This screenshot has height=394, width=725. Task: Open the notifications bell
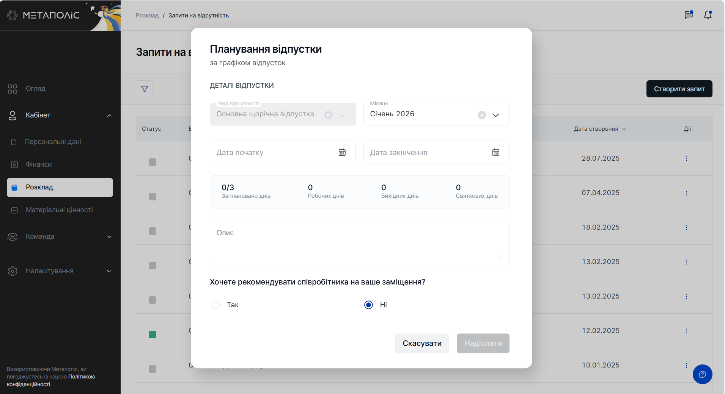click(x=708, y=15)
